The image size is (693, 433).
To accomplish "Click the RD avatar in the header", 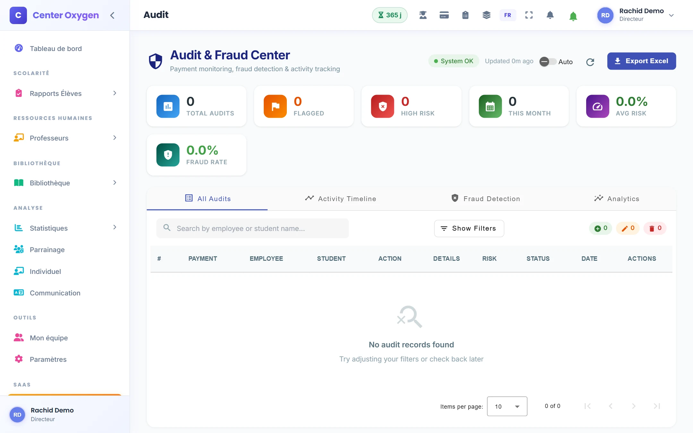I will coord(605,15).
